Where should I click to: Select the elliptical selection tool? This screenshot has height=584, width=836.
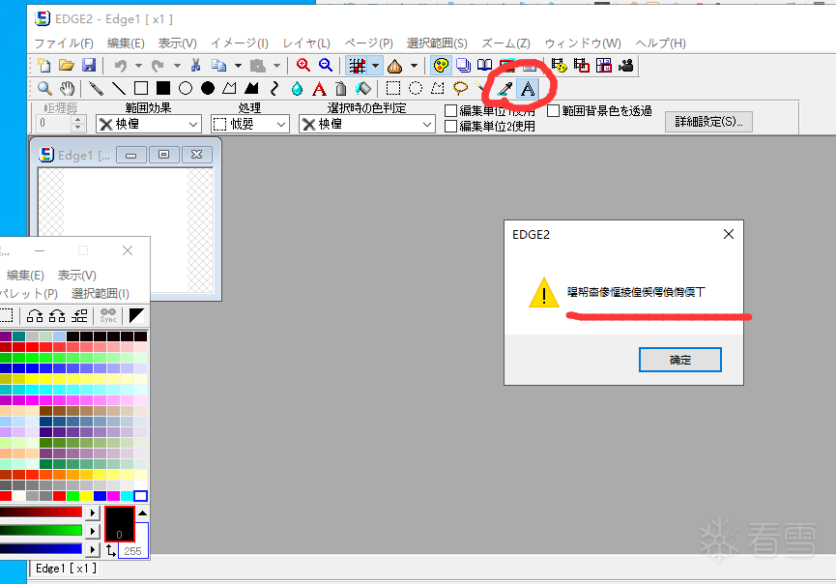[416, 89]
